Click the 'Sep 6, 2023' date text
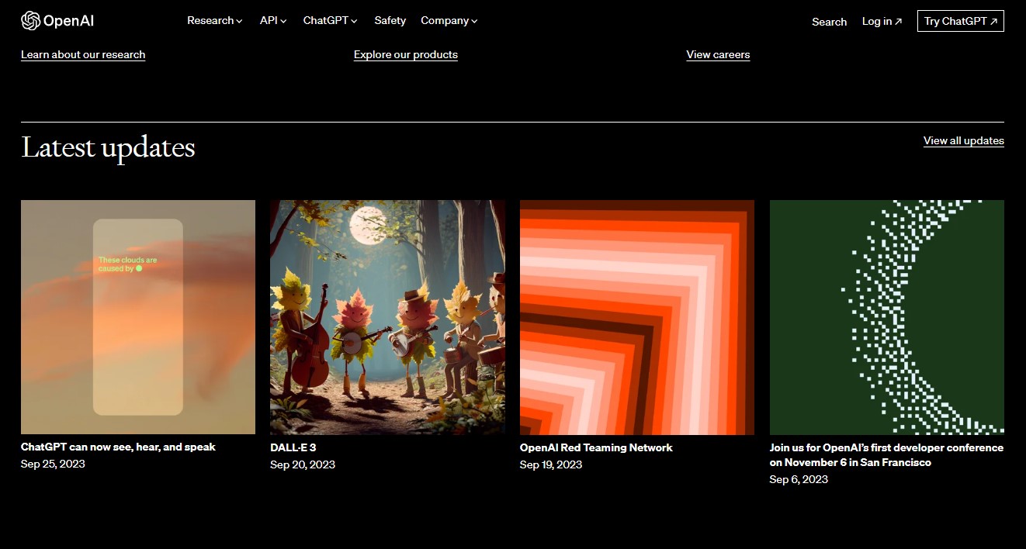This screenshot has width=1026, height=549. pos(799,479)
